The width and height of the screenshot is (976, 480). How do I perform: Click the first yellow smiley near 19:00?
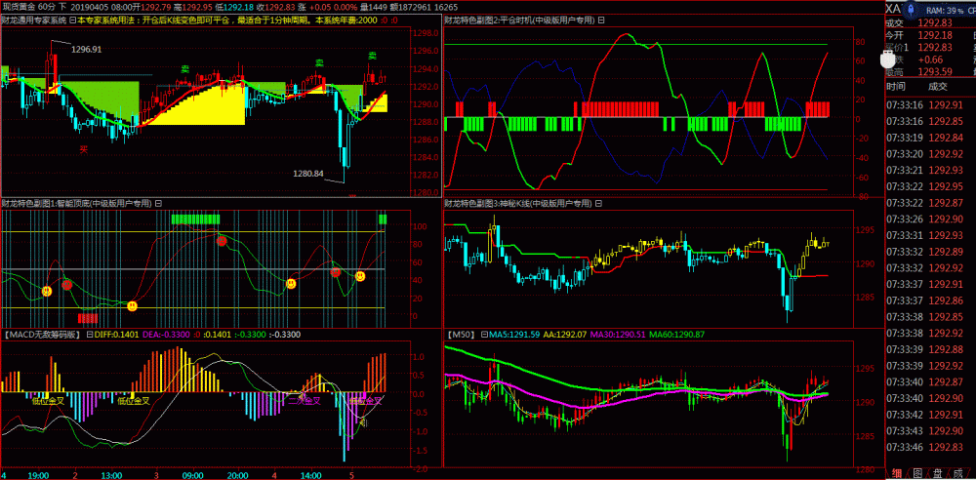(x=47, y=291)
